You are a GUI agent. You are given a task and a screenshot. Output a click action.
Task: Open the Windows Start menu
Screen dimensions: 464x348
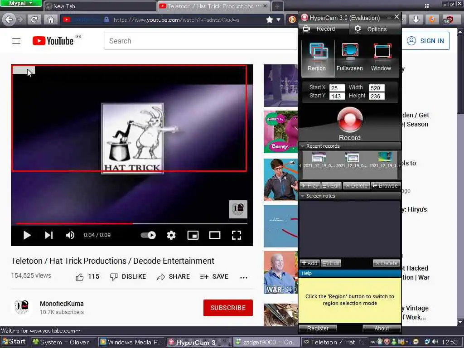click(x=14, y=342)
